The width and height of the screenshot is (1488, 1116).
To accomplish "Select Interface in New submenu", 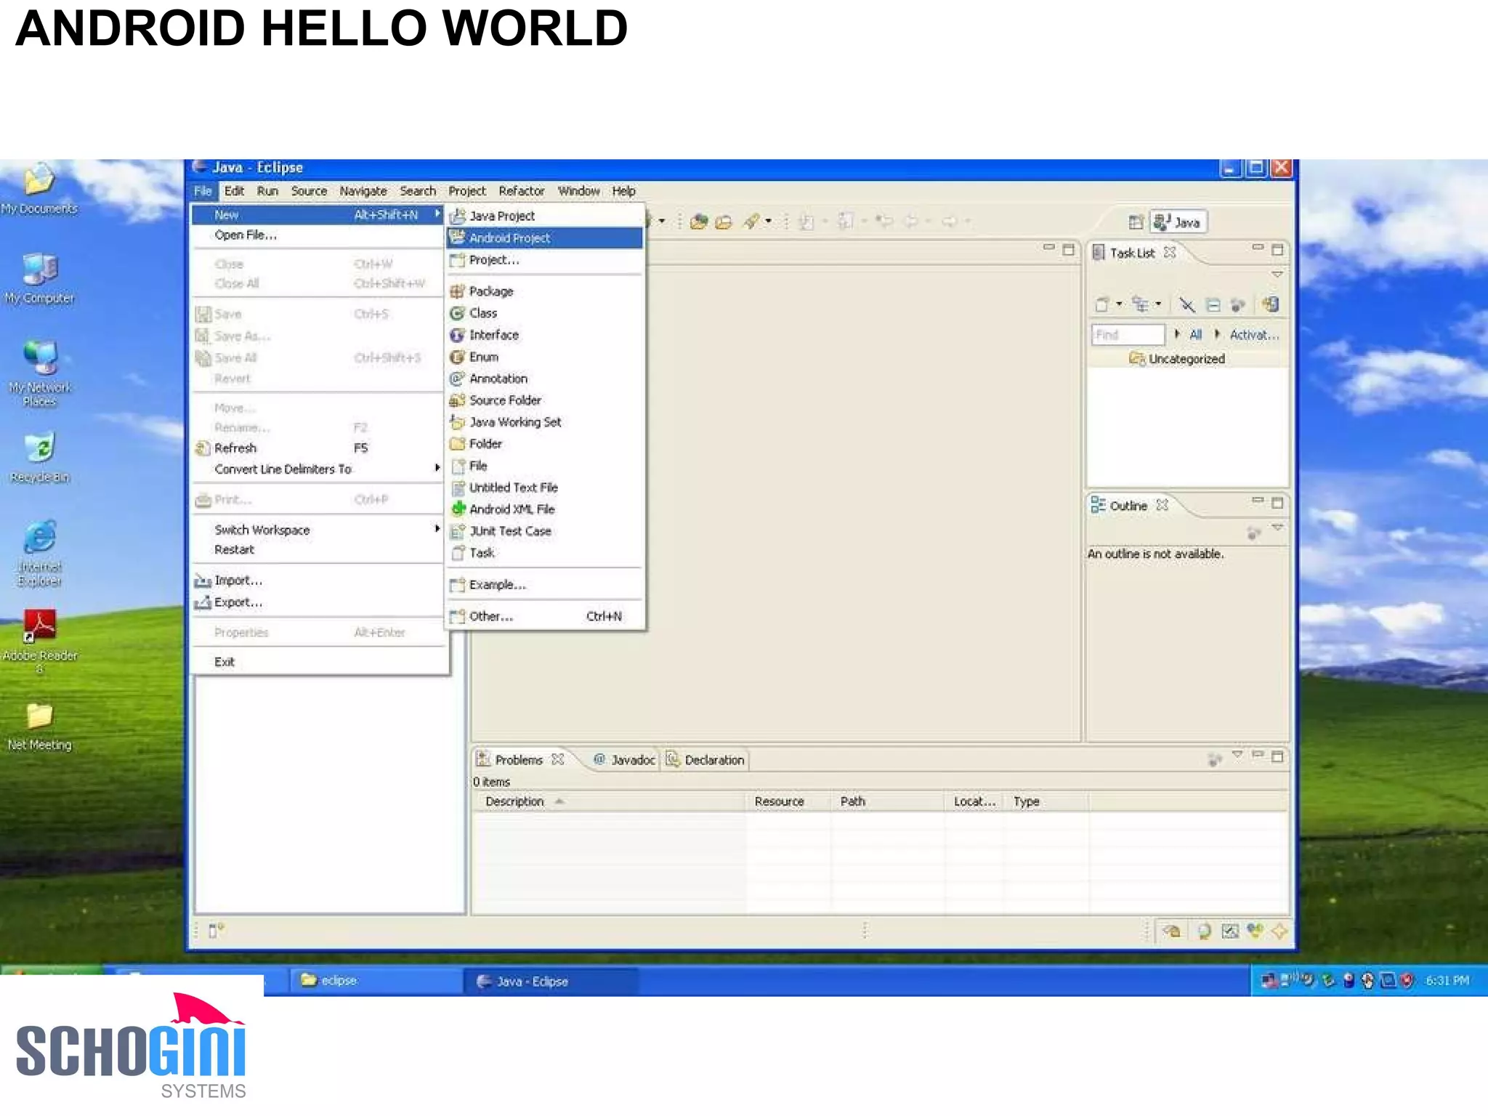I will pyautogui.click(x=544, y=335).
